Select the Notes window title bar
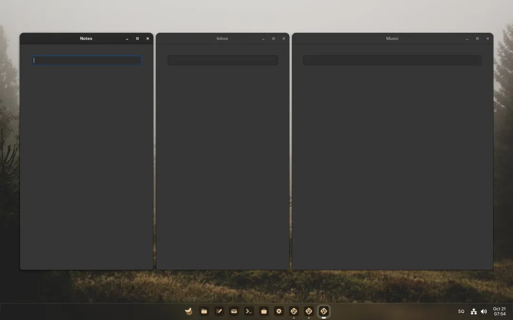Viewport: 513px width, 320px height. click(86, 38)
